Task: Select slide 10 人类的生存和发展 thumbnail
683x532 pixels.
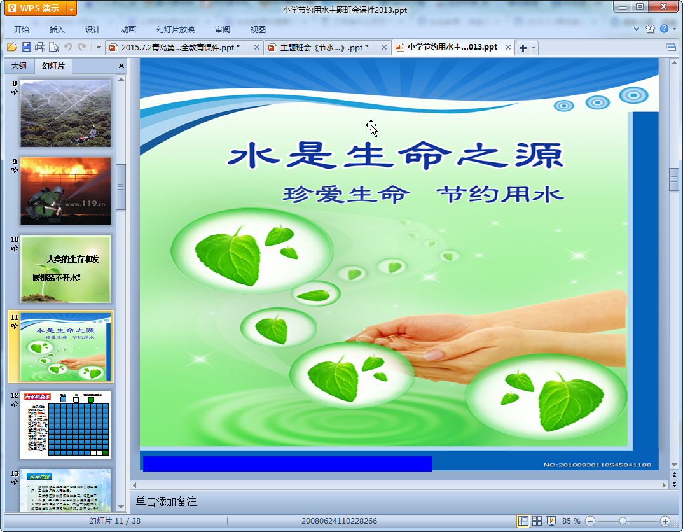Action: (x=66, y=269)
